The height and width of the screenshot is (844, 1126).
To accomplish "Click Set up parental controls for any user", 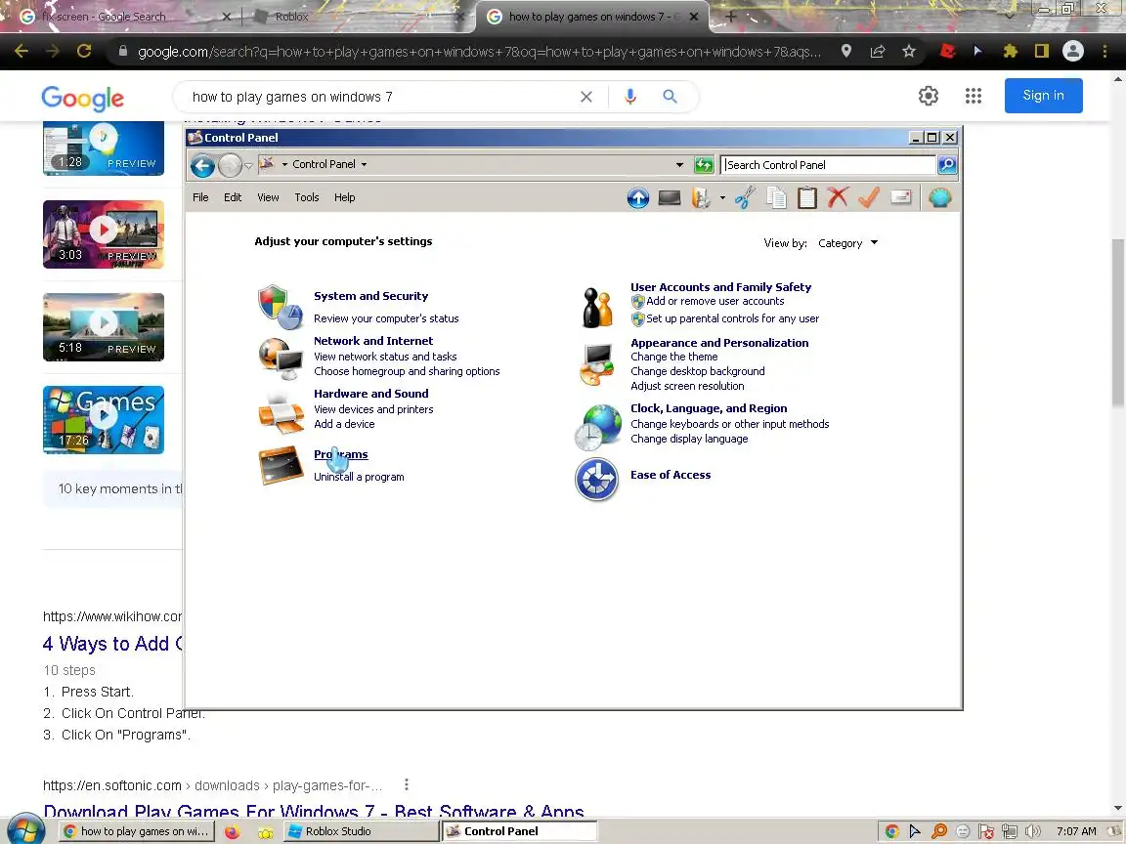I will click(732, 318).
